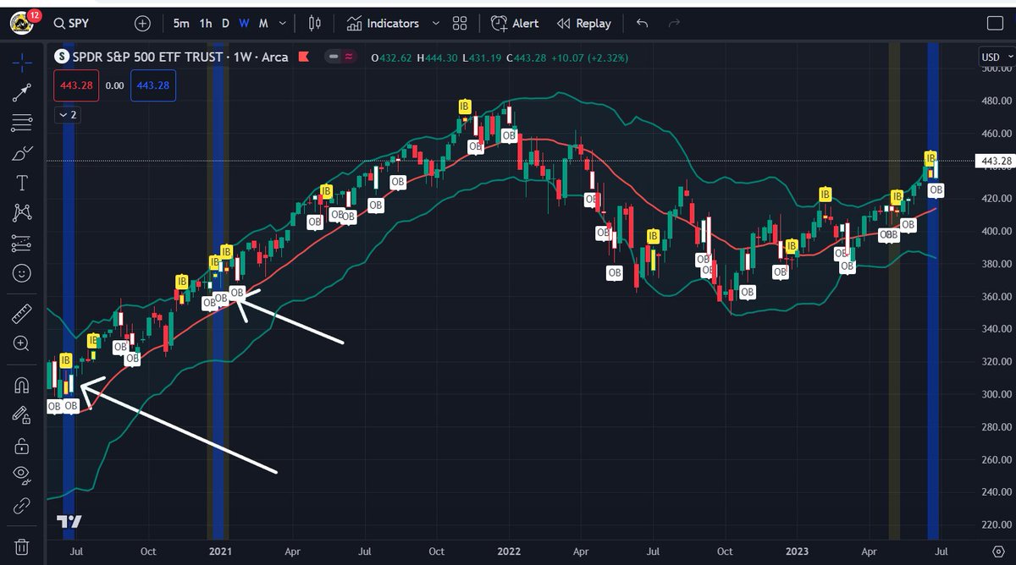Toggle lock all drawing tools
1016x565 pixels.
(22, 445)
